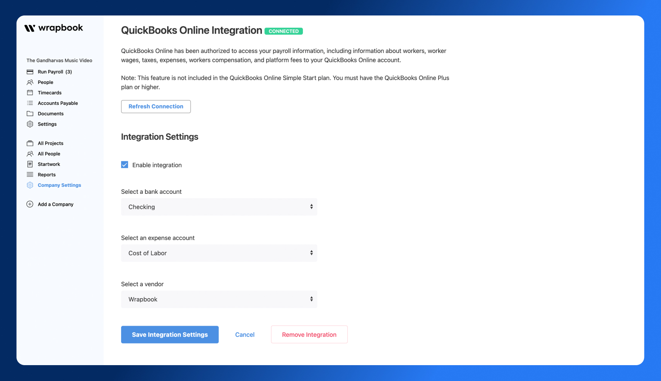Remove the QuickBooks integration
The height and width of the screenshot is (381, 661).
pyautogui.click(x=309, y=334)
